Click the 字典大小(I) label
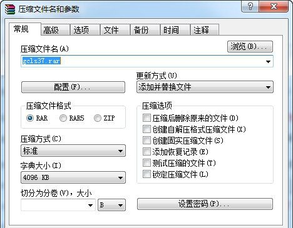 [x=41, y=166]
